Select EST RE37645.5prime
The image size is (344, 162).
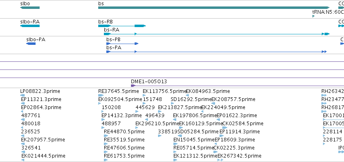[119, 91]
